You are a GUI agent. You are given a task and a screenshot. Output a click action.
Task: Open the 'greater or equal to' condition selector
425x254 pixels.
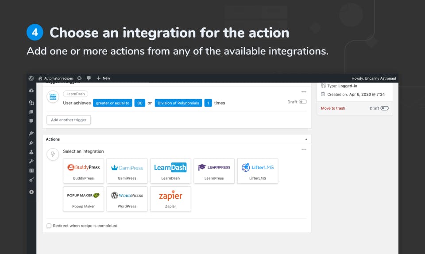point(112,103)
